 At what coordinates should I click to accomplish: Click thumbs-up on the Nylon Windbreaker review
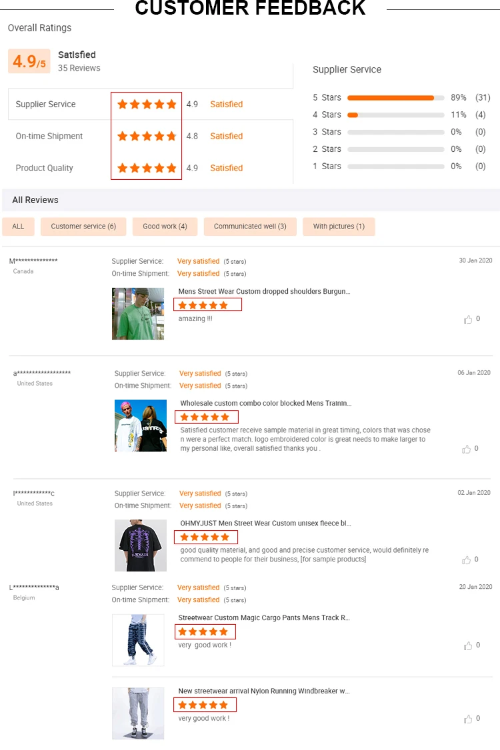click(x=468, y=719)
